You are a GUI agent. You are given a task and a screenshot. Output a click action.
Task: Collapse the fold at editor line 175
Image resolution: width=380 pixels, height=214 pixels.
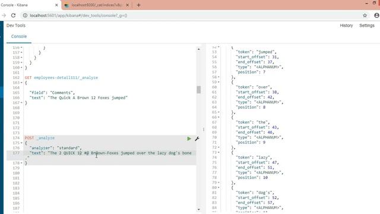tap(21, 143)
